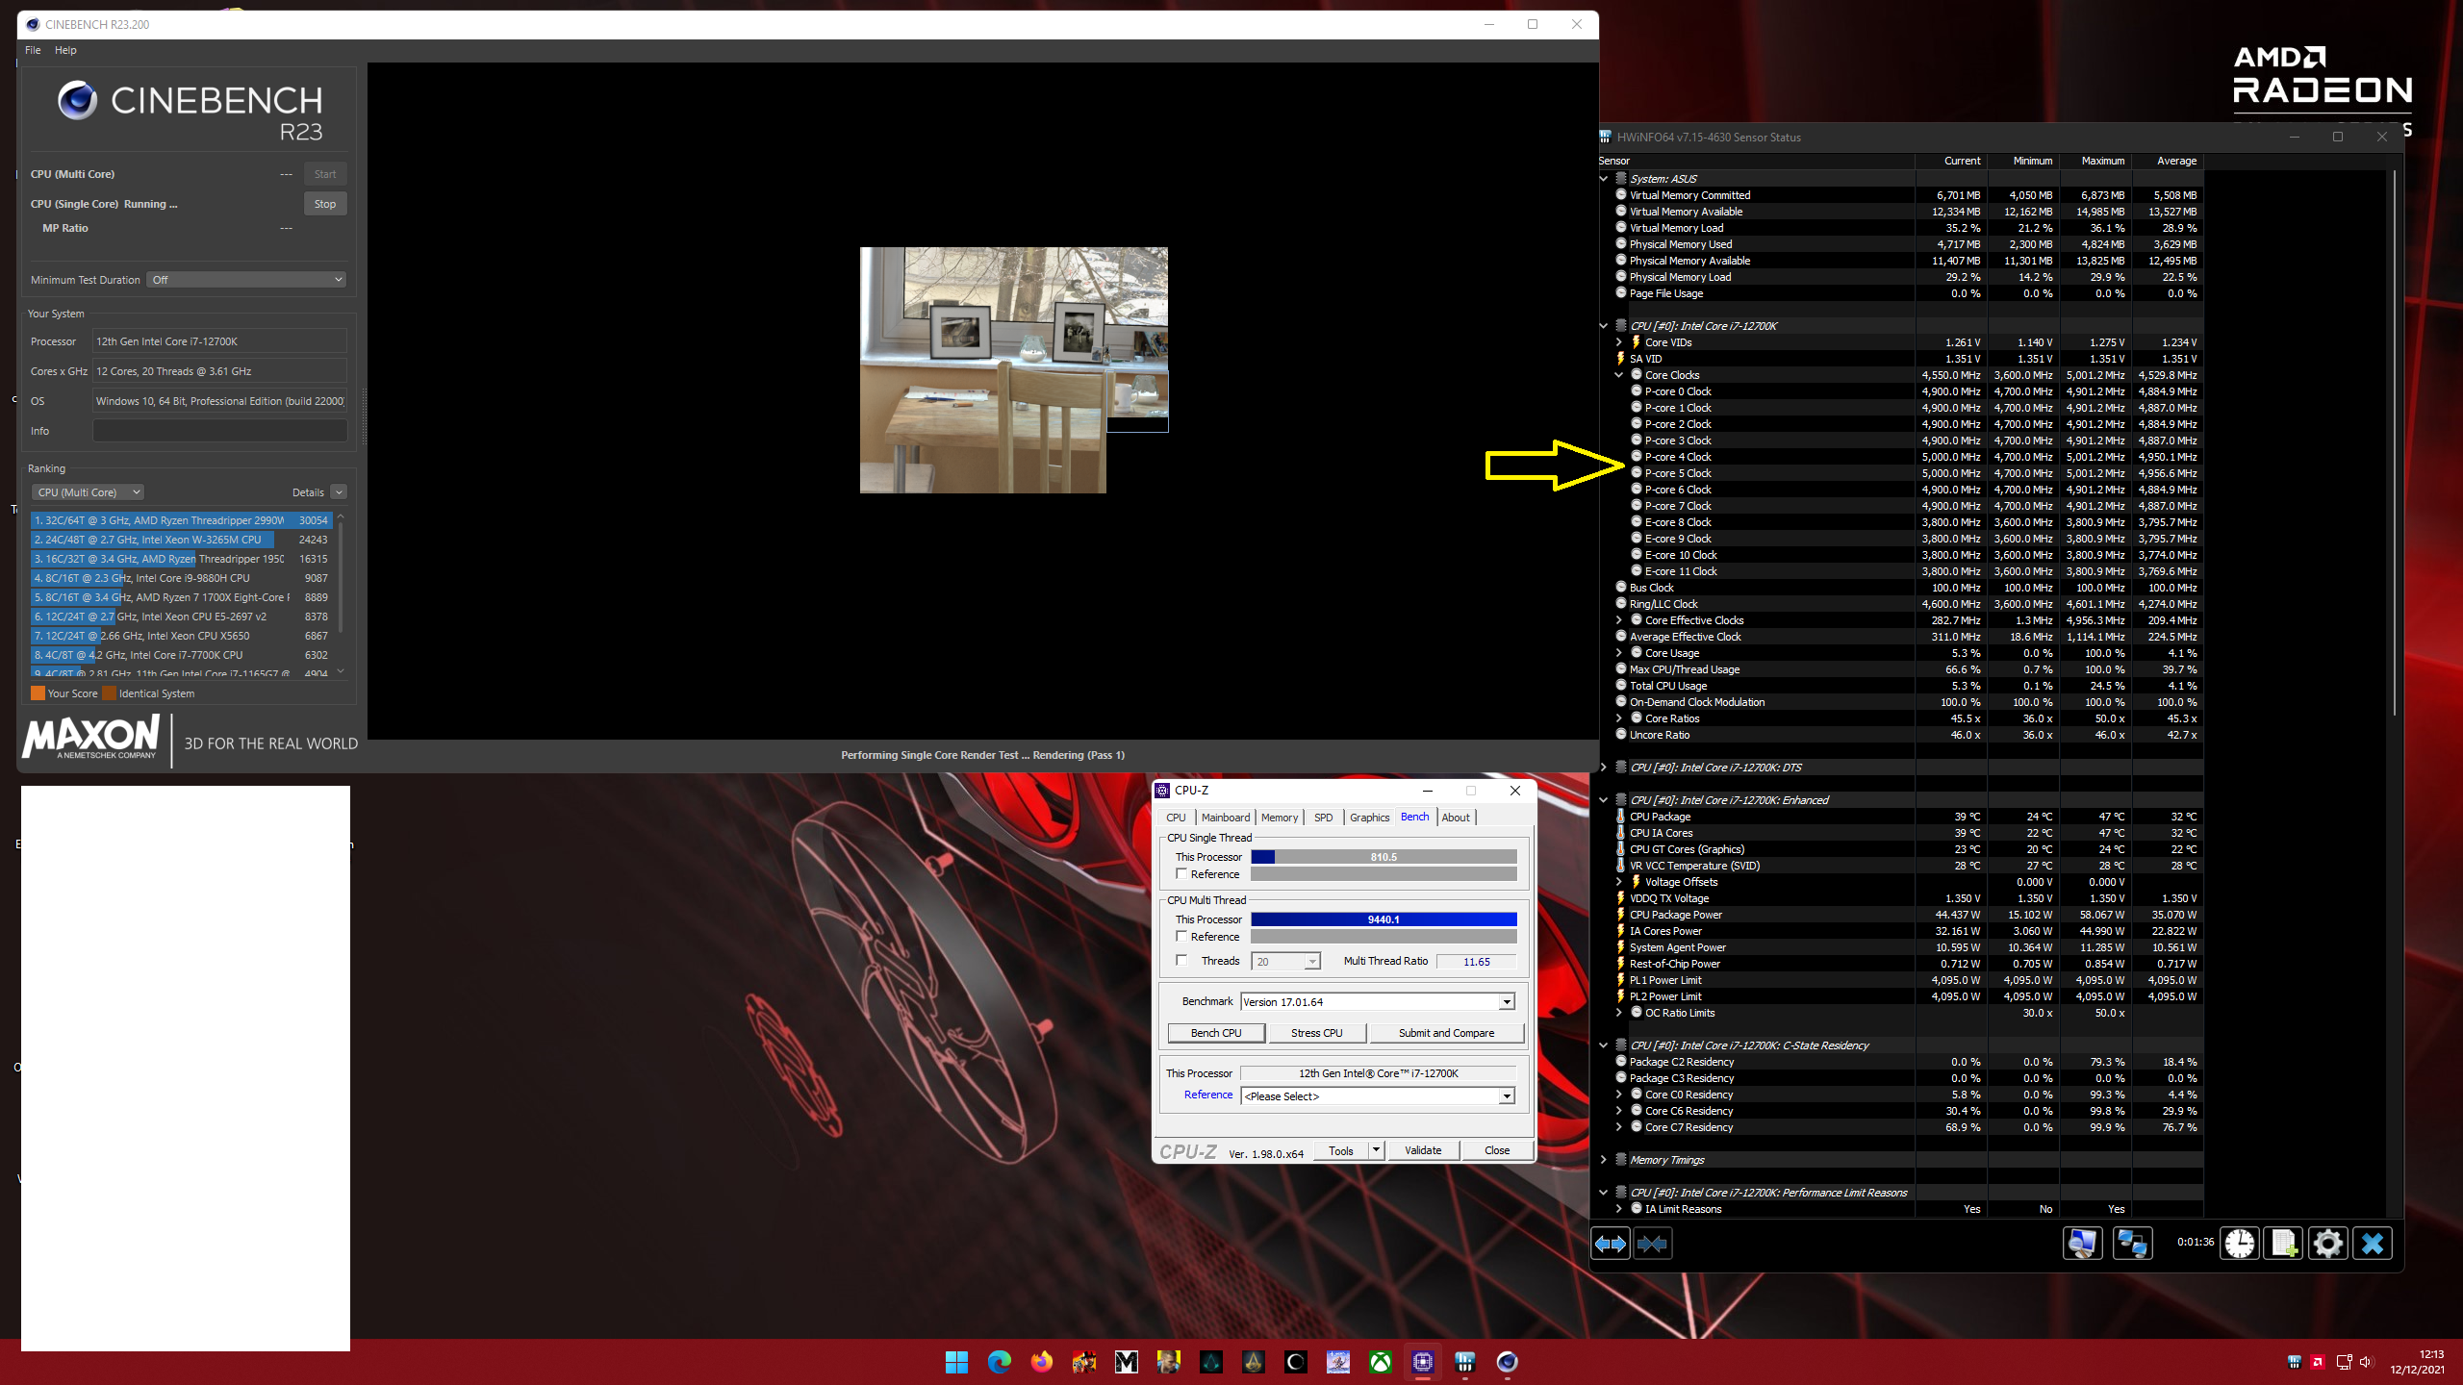The height and width of the screenshot is (1385, 2463).
Task: Switch to CPU-Z taskbar icon
Action: coord(1423,1362)
